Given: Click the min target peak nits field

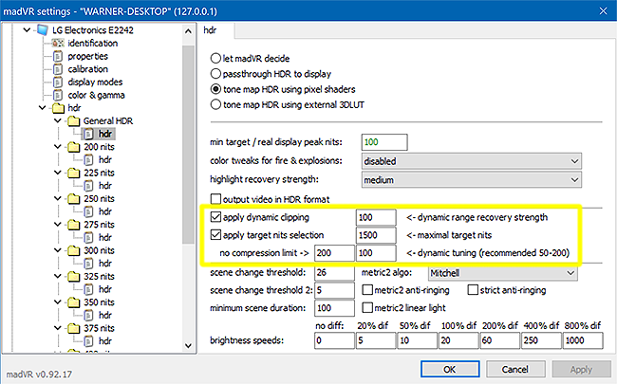Looking at the screenshot, I should [x=384, y=142].
